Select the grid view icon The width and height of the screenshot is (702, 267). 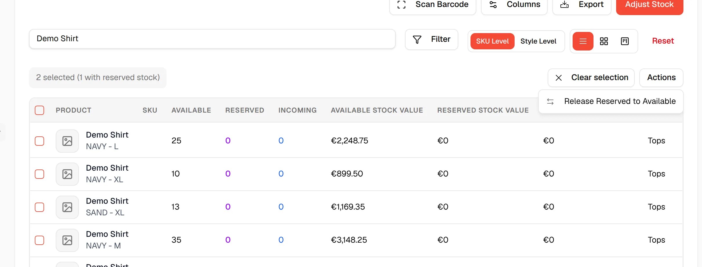[604, 41]
